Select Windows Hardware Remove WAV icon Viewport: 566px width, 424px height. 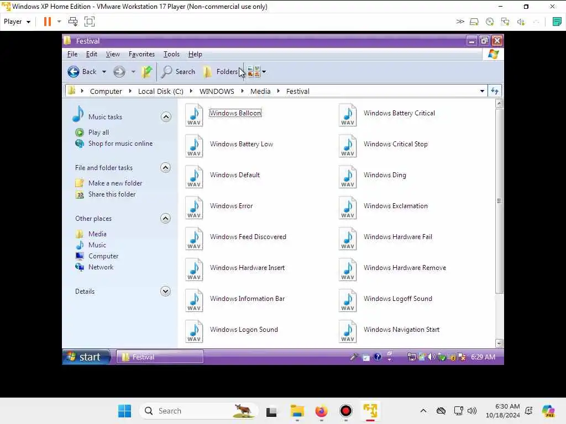pos(348,269)
